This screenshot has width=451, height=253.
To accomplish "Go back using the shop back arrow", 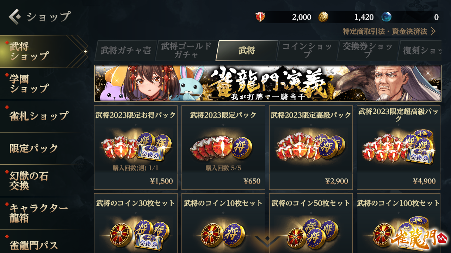I will click(x=15, y=17).
